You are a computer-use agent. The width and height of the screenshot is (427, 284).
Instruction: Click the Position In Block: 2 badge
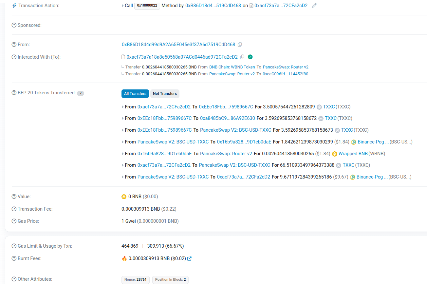[170, 280]
